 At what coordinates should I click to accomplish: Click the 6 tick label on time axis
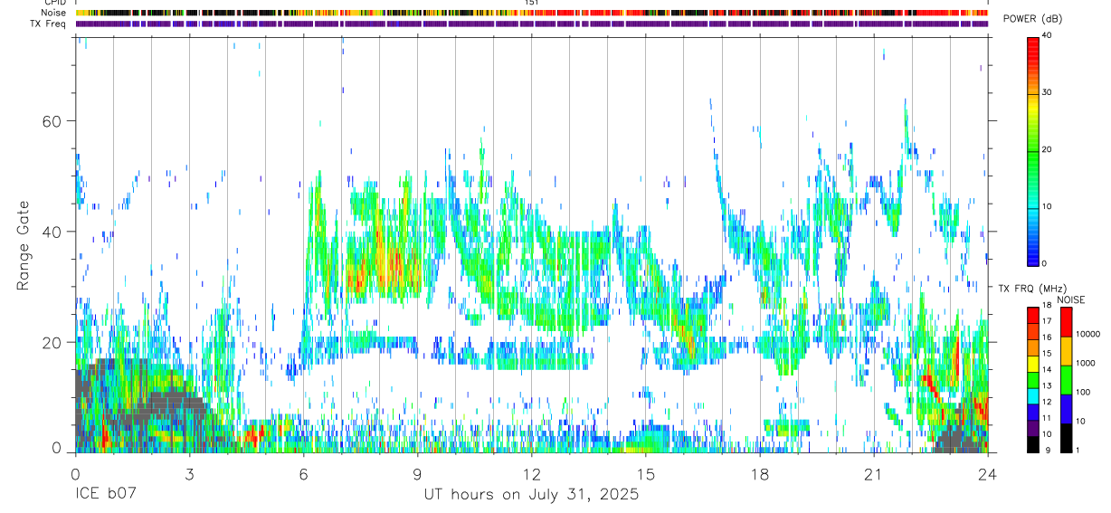(x=303, y=474)
